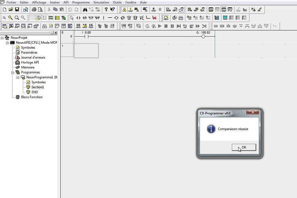Open the workspace panel dropdown arrow
The image size is (297, 198).
point(52,33)
